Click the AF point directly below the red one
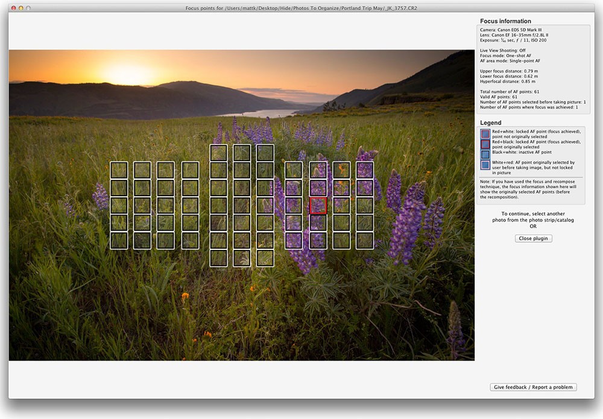 point(318,223)
